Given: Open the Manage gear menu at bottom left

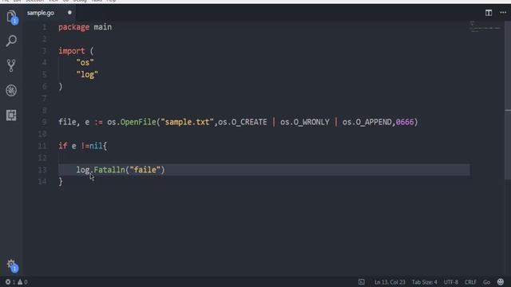Looking at the screenshot, I should coord(12,265).
